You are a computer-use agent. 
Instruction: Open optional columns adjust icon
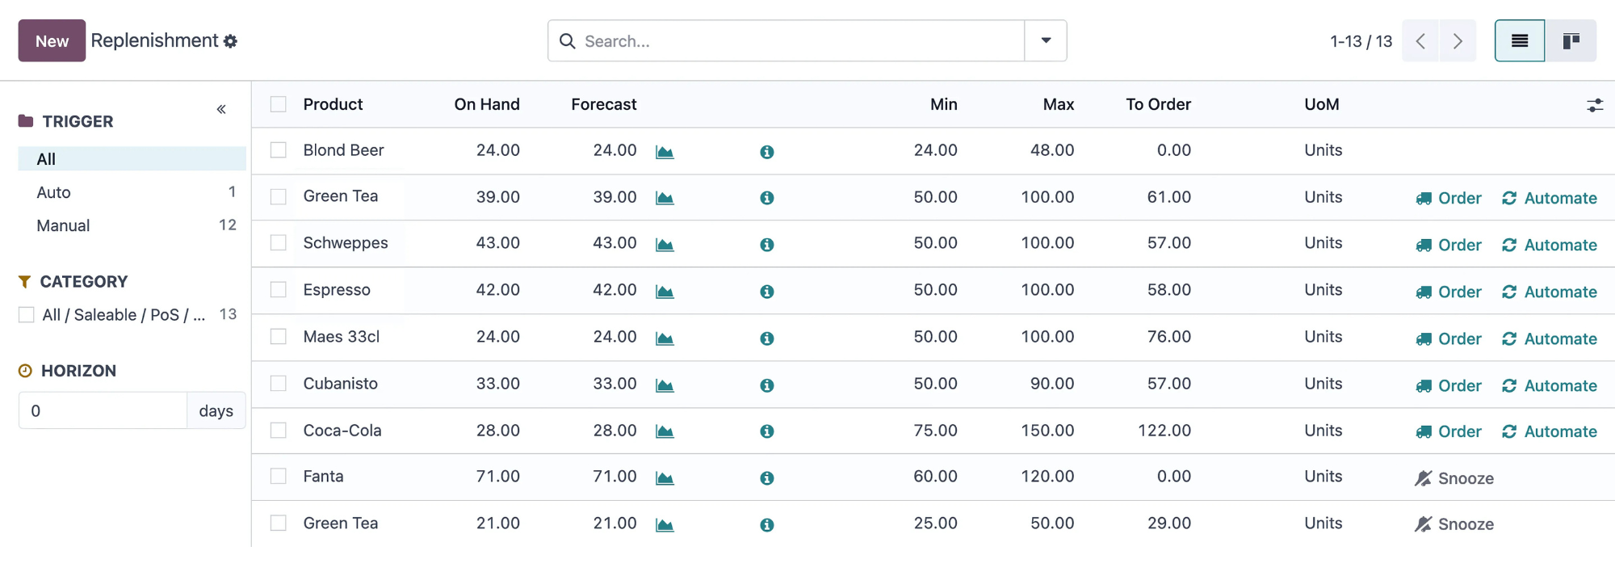pos(1595,105)
